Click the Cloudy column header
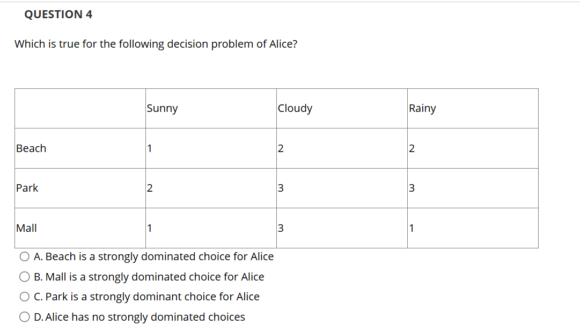Viewport: 580px width, 333px height. coord(295,109)
